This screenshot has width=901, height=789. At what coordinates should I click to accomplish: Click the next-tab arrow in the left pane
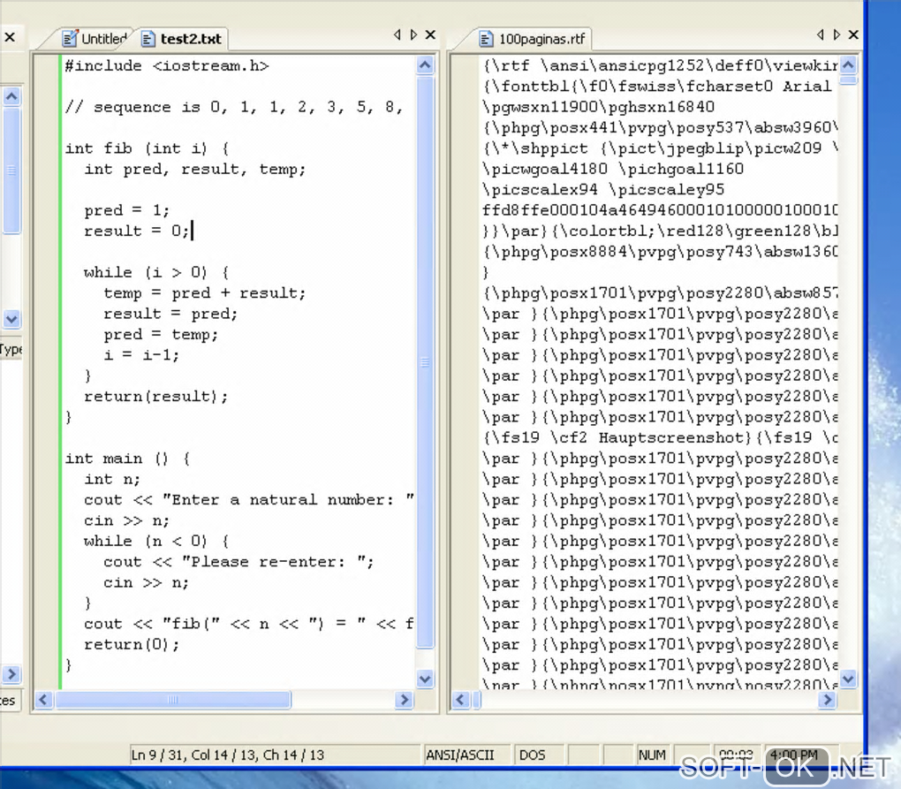coord(413,34)
